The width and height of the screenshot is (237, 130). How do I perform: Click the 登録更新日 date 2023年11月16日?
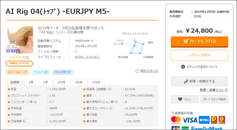coord(86,46)
